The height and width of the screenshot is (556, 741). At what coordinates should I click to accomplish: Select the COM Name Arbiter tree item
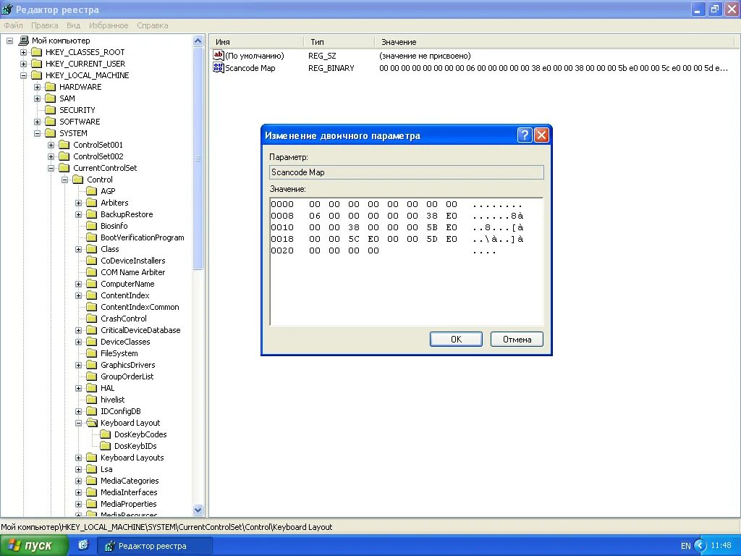133,272
